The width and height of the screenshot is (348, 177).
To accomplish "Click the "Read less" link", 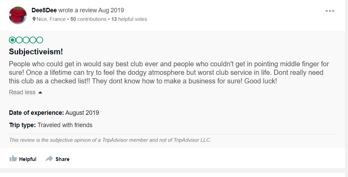I will tap(22, 92).
